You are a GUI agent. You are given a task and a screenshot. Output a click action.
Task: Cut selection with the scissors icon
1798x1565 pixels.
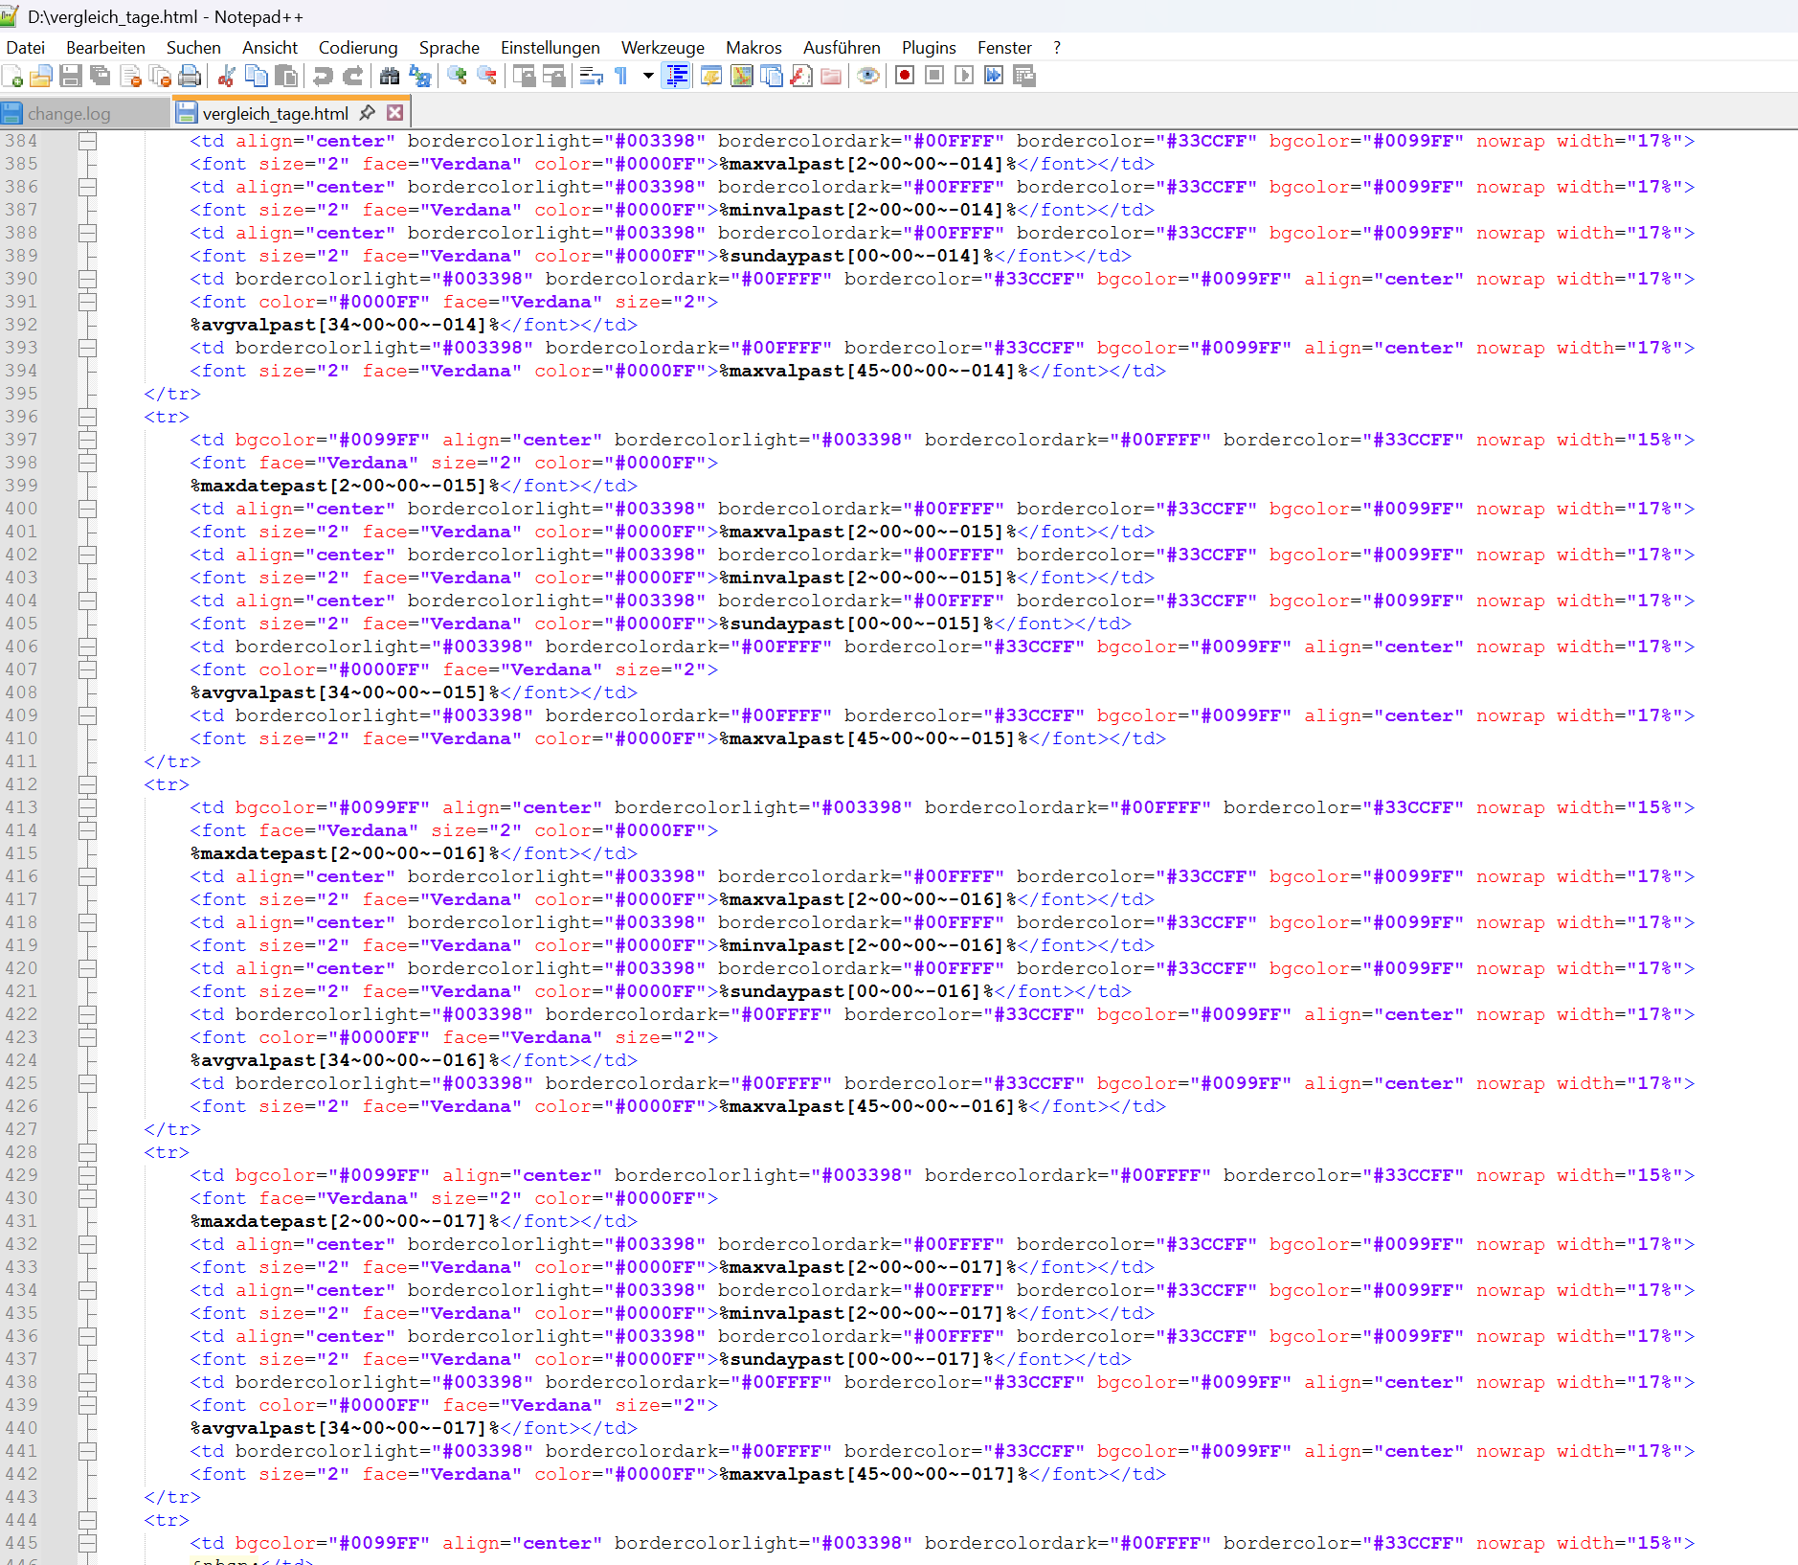(227, 76)
